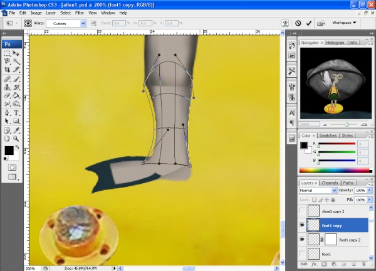Image resolution: width=376 pixels, height=271 pixels.
Task: Select the Healing Brush tool
Action: 7,79
